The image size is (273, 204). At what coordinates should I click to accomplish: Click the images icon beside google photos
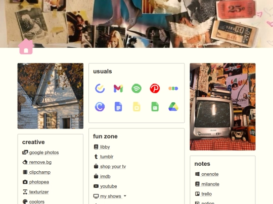click(25, 152)
